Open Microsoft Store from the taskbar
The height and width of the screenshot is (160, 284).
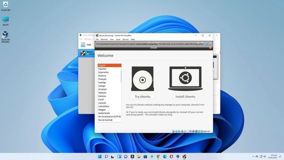pyautogui.click(x=145, y=156)
